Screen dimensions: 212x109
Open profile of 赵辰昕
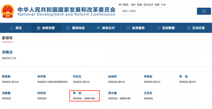[x=113, y=77]
